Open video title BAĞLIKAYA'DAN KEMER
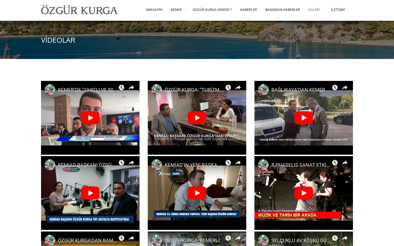The width and height of the screenshot is (394, 246). point(300,90)
